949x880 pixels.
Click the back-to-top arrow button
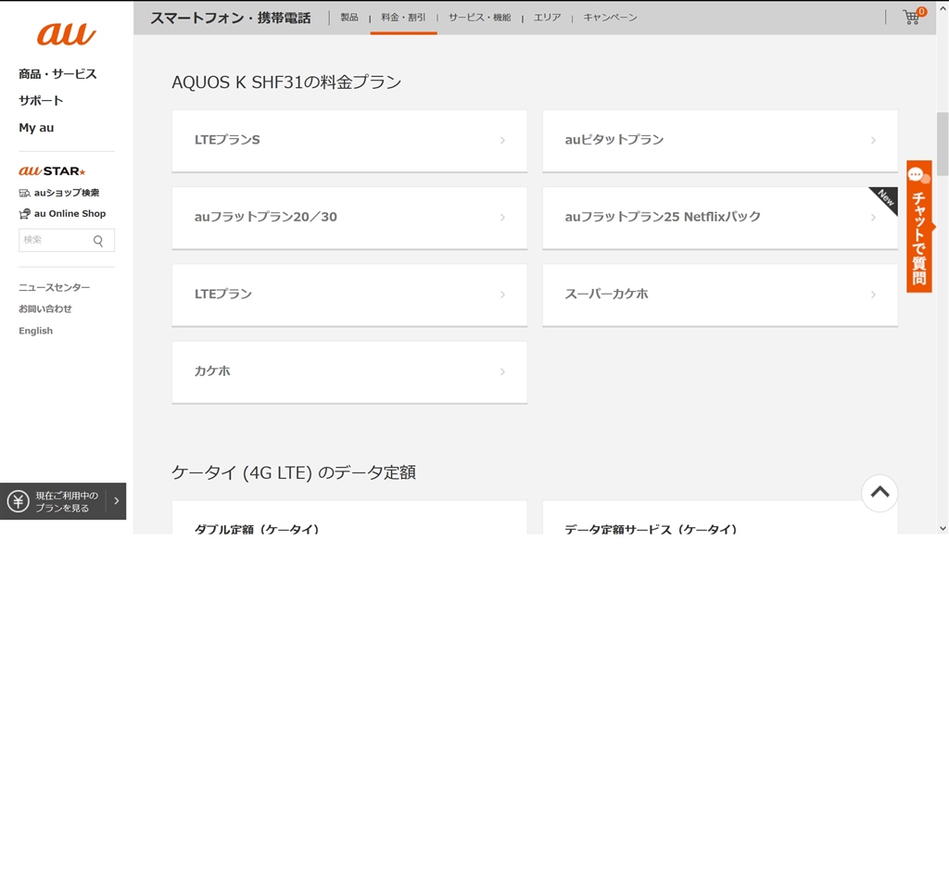click(879, 493)
